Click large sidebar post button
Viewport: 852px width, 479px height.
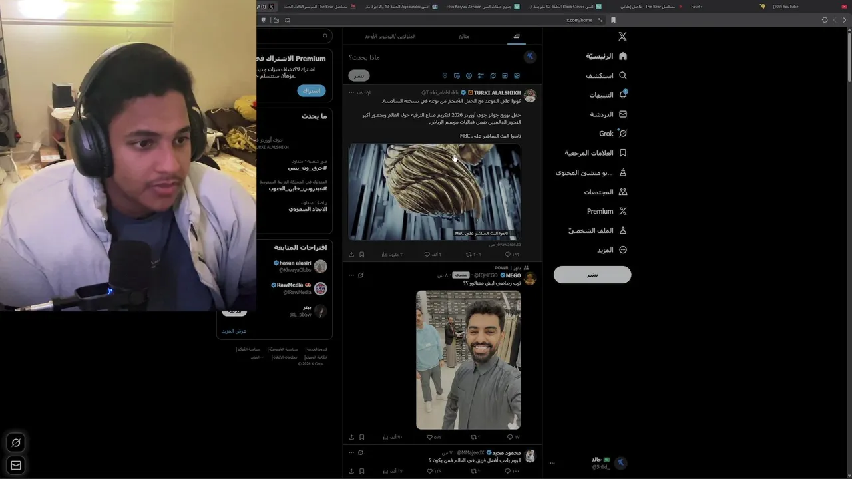[592, 275]
